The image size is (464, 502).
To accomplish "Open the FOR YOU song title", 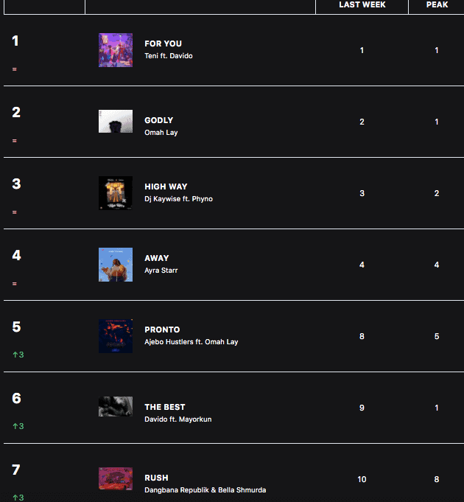I will pyautogui.click(x=163, y=43).
